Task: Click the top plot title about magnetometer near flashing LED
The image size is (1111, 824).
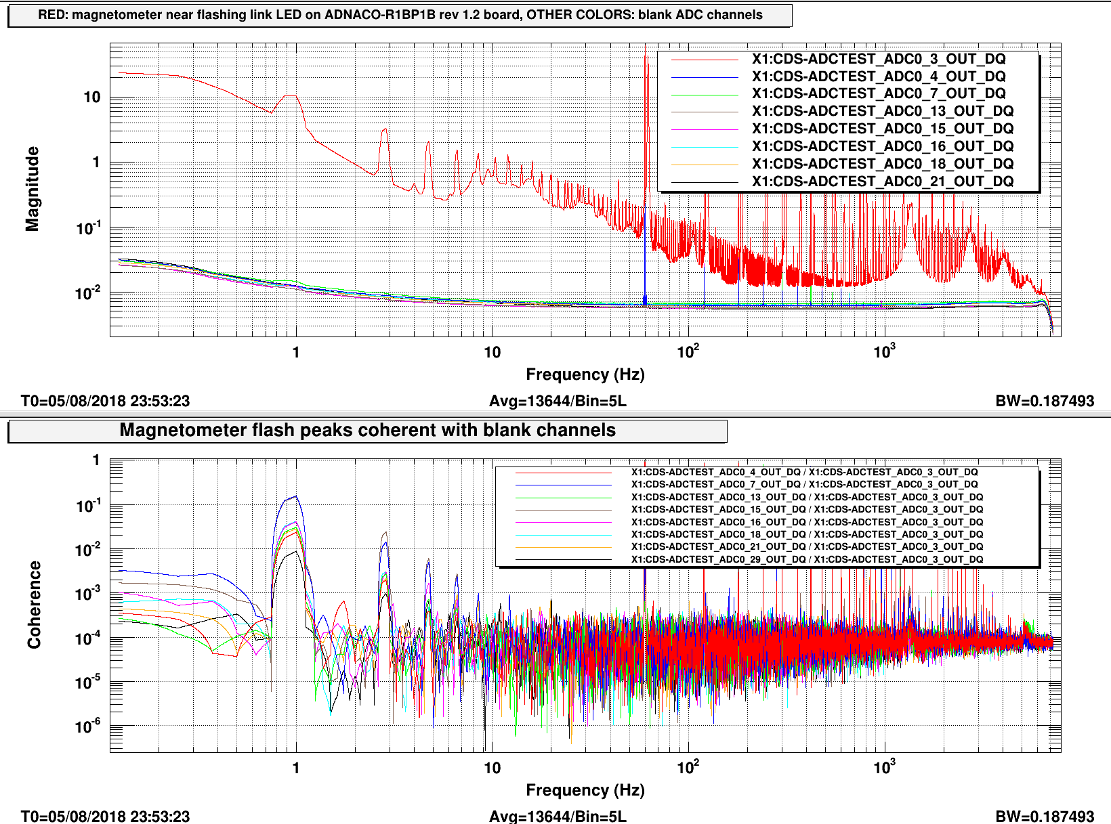Action: click(400, 15)
